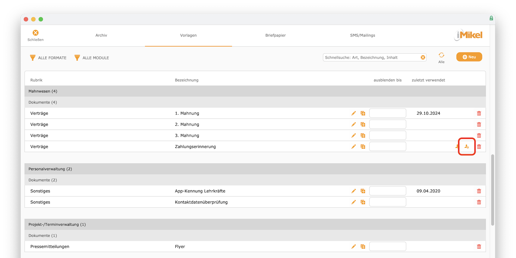The height and width of the screenshot is (258, 516).
Task: Duplicate the Zahlungserinnerung template
Action: (363, 147)
